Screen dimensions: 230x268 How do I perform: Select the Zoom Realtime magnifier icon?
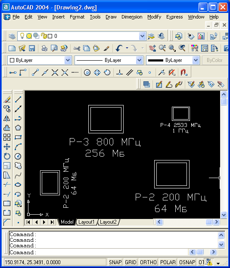(x=162, y=48)
